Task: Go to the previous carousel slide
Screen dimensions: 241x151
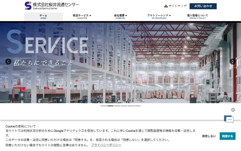Action: [8, 62]
